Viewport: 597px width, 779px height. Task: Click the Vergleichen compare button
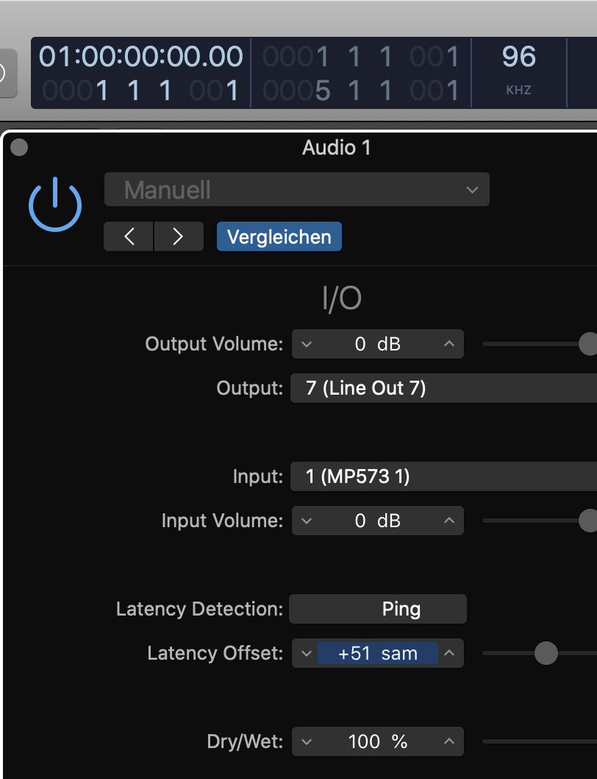coord(279,236)
